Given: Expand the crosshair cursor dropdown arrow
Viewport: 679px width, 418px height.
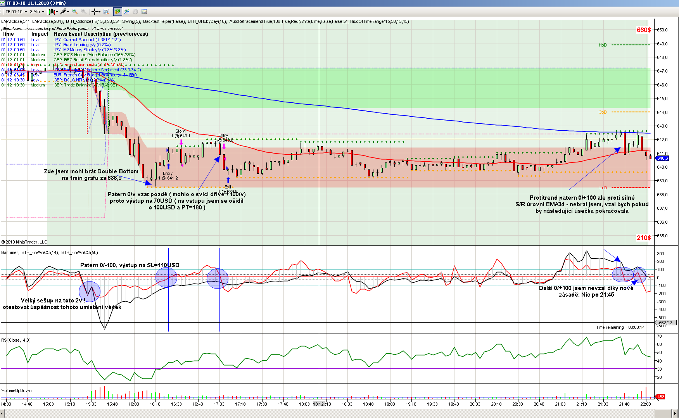Looking at the screenshot, I should point(99,12).
